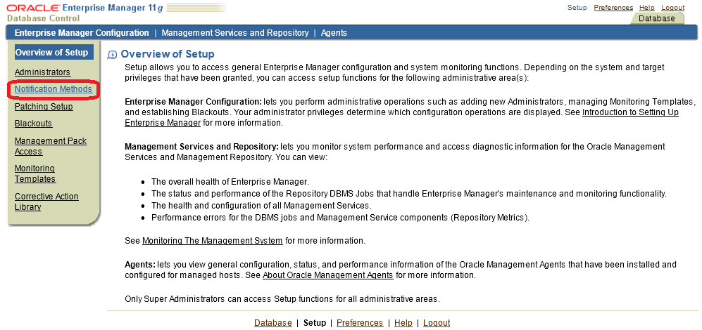Open Management Services and Repository tab

(235, 32)
